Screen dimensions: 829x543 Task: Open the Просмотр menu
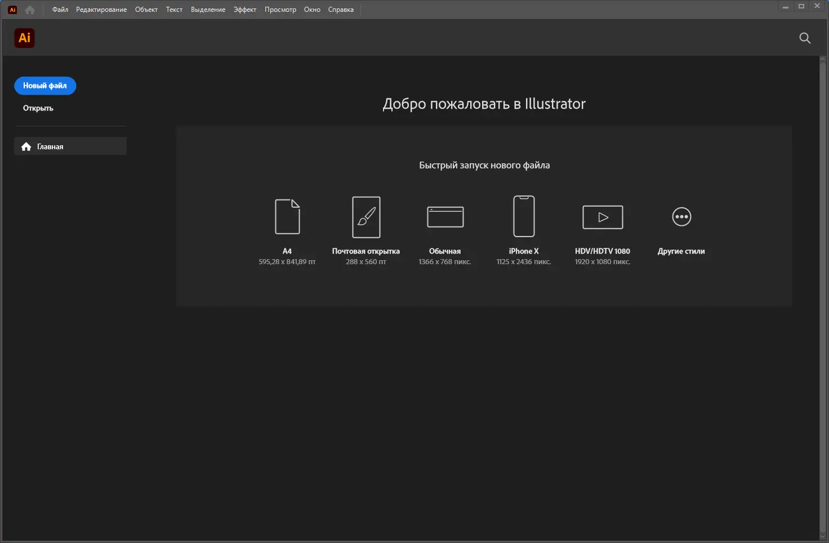point(280,9)
